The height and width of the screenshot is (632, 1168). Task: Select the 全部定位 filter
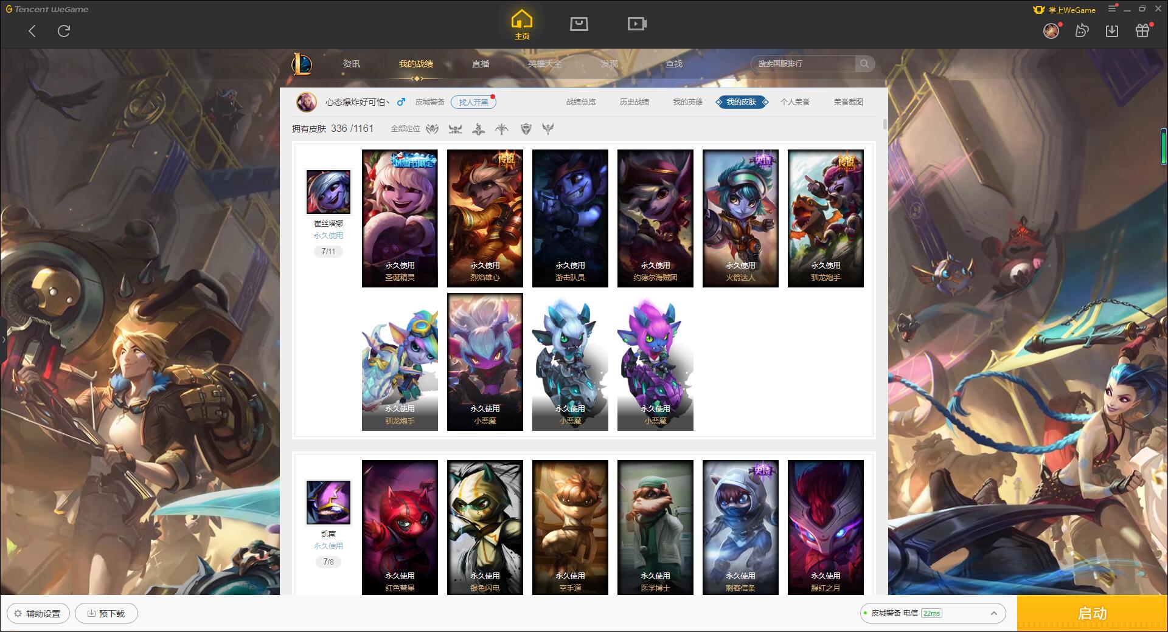pos(405,129)
